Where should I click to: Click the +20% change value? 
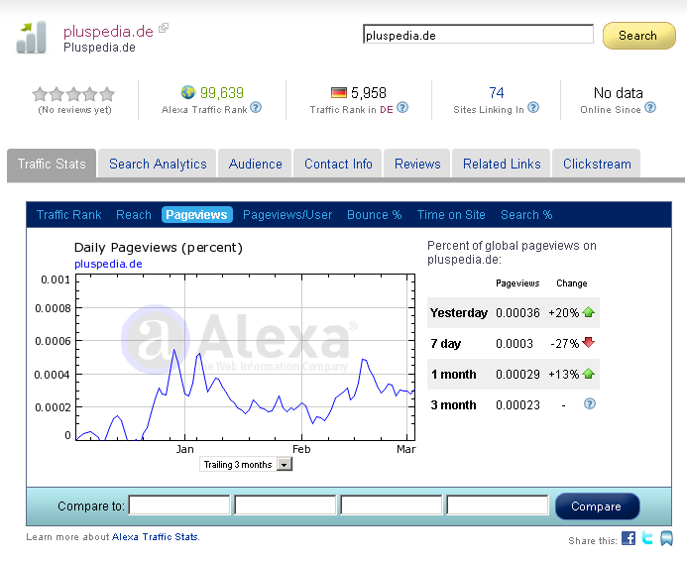click(x=564, y=312)
